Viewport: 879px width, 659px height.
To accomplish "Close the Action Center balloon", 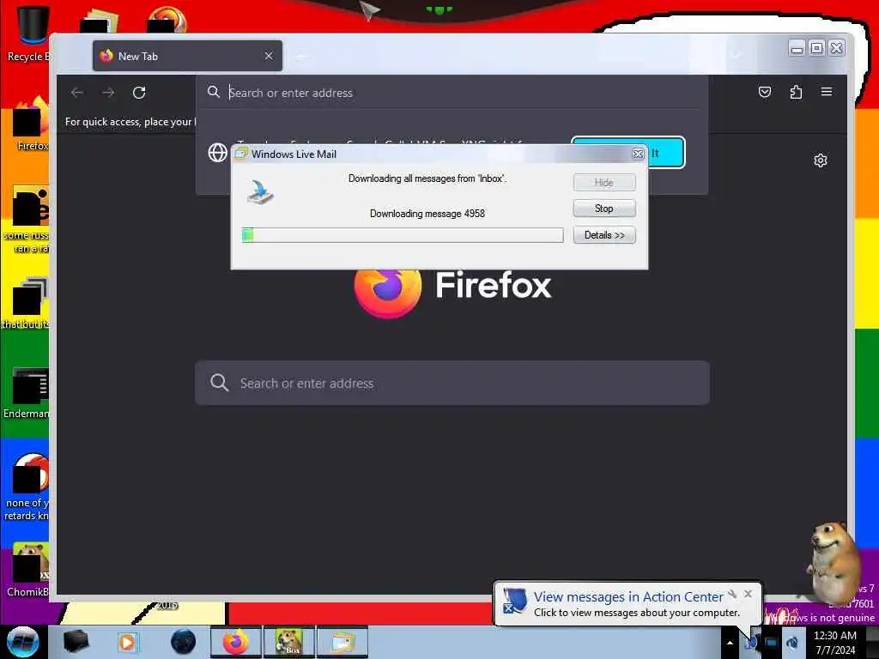I will pos(748,594).
